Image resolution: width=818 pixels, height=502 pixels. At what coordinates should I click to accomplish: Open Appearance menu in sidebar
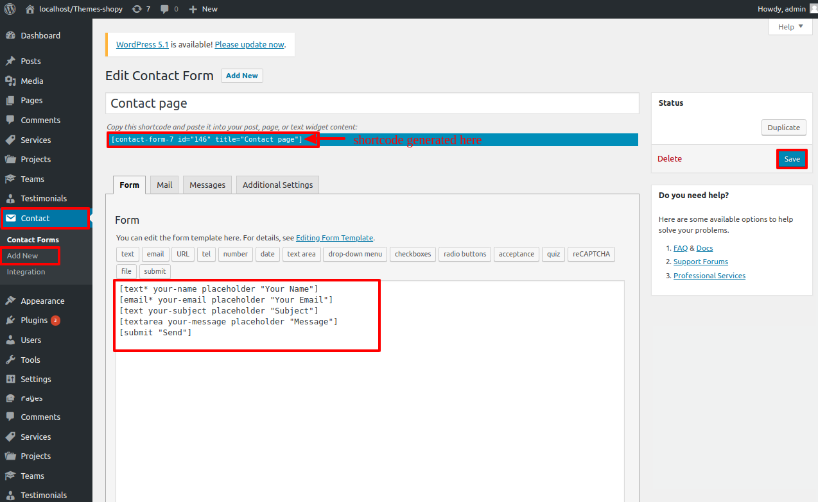tap(42, 301)
